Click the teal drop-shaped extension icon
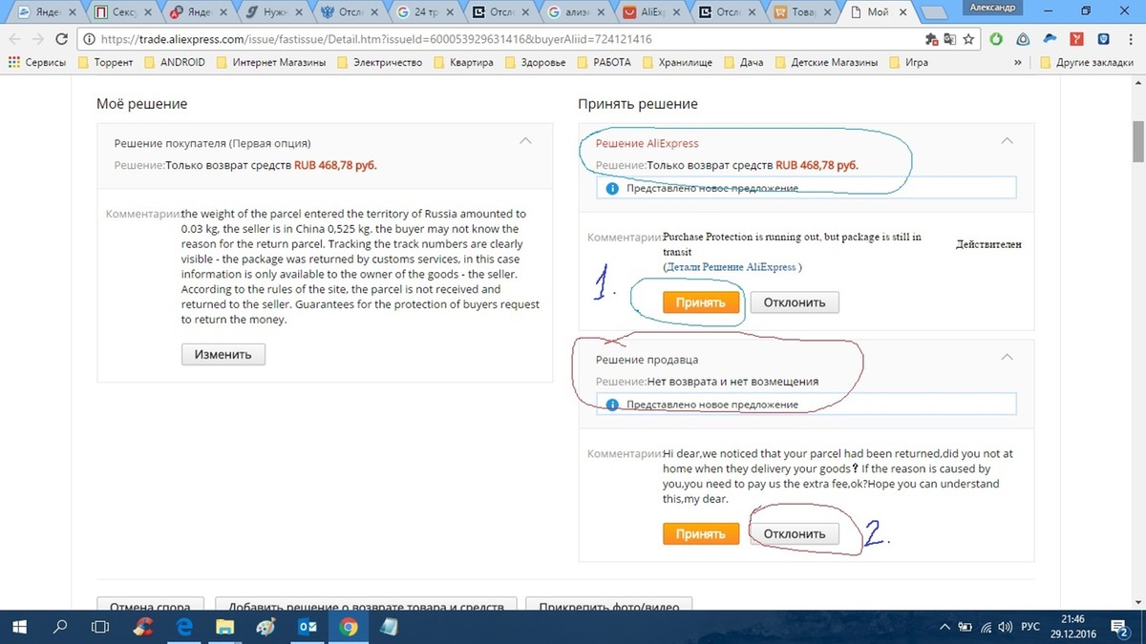 pos(1024,39)
